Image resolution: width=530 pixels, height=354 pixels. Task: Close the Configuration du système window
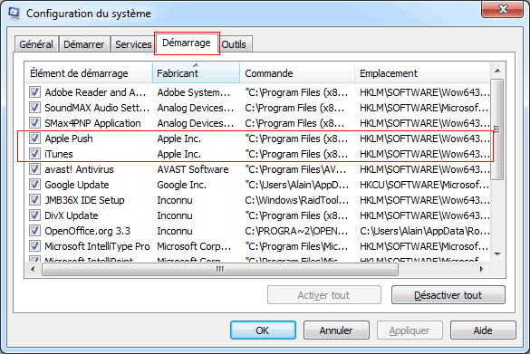502,9
